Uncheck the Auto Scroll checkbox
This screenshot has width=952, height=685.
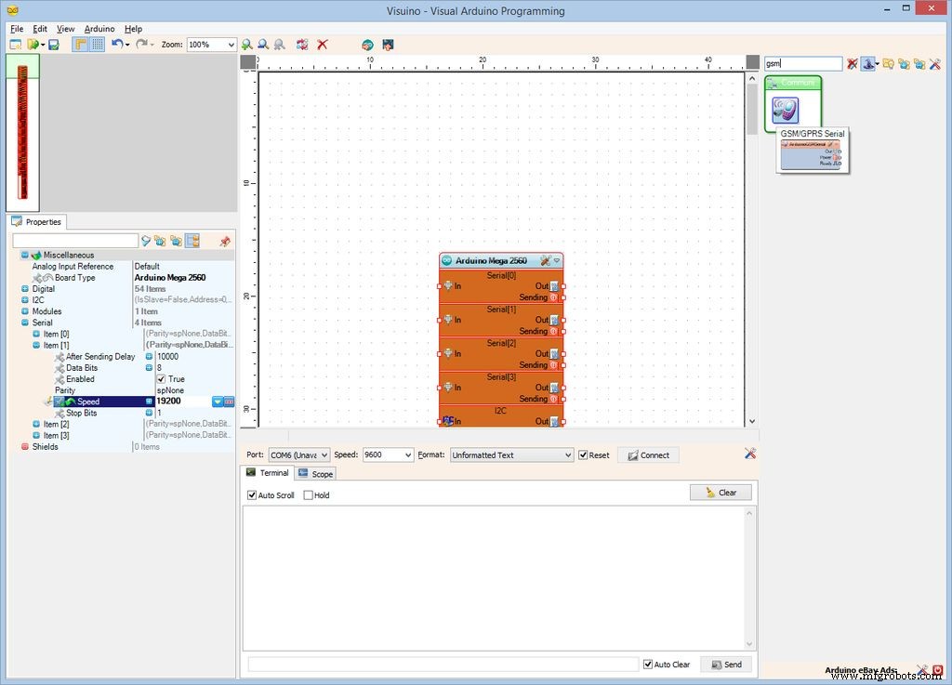(x=252, y=495)
